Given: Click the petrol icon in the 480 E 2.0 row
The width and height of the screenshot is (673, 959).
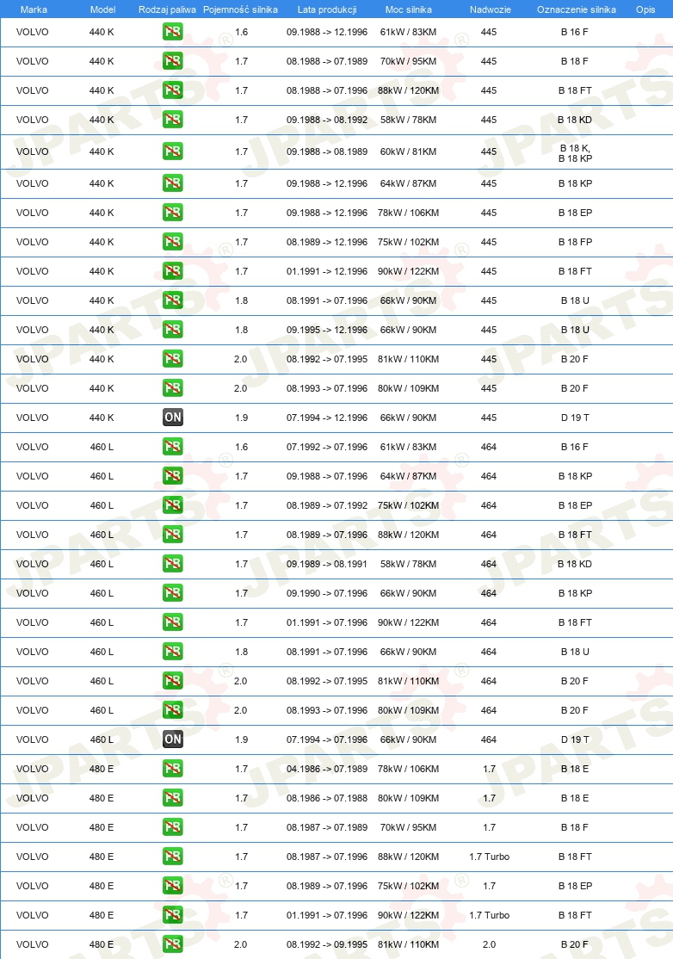Looking at the screenshot, I should point(173,944).
